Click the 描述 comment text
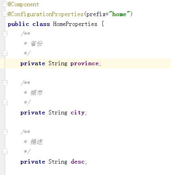Viewport: 171px width, 175px height. (x=37, y=142)
